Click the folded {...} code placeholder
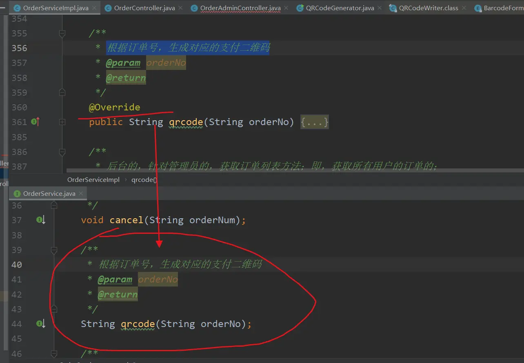Screen dimensions: 524x363 (314, 122)
